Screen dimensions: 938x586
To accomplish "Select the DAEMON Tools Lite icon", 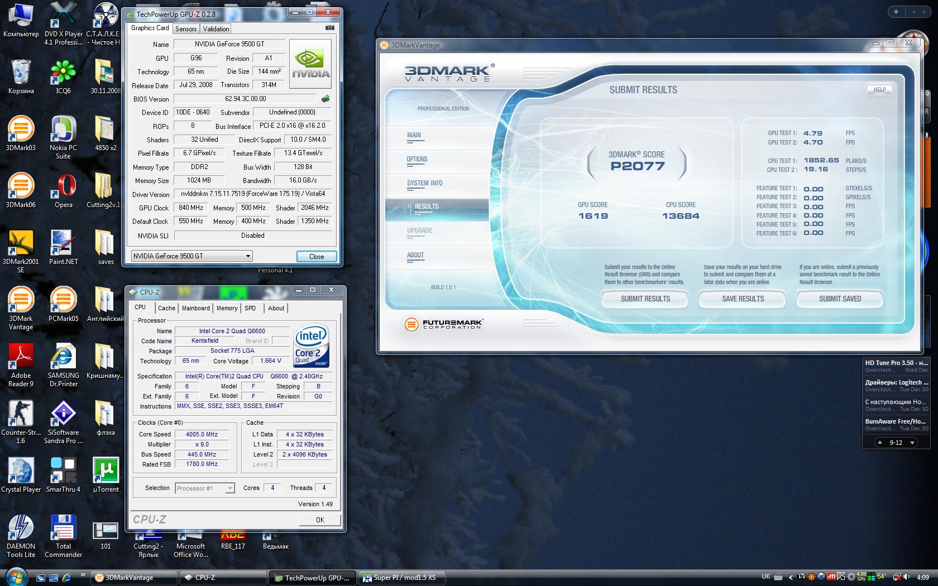I will [x=21, y=535].
